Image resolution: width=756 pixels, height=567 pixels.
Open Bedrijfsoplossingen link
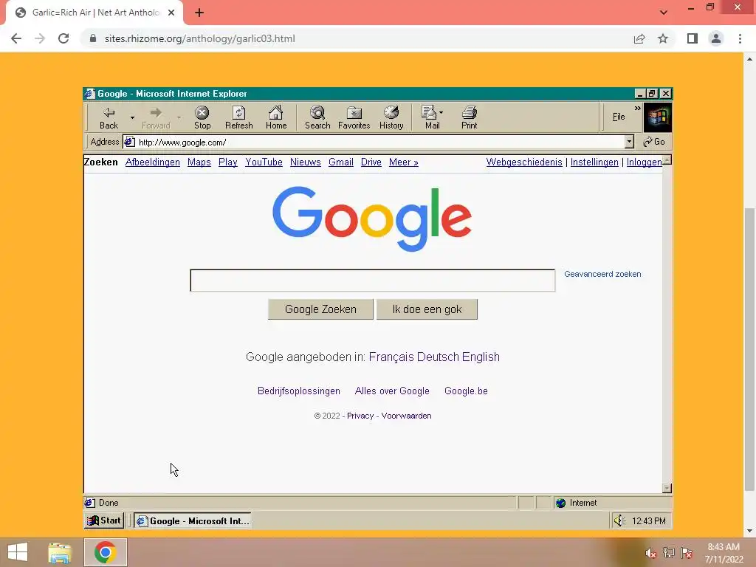pos(299,391)
